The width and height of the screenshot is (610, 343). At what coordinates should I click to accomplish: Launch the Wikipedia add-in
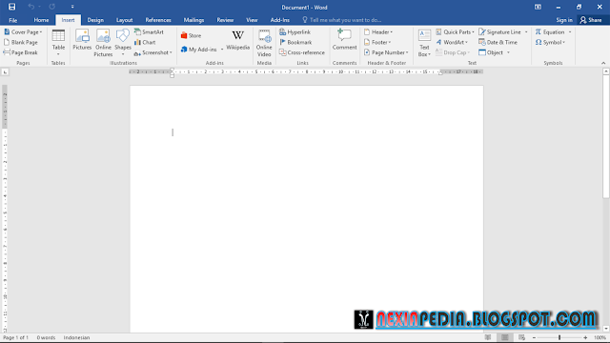tap(237, 40)
